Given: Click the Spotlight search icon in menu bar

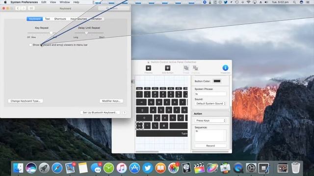Looking at the screenshot, I should [x=294, y=2].
